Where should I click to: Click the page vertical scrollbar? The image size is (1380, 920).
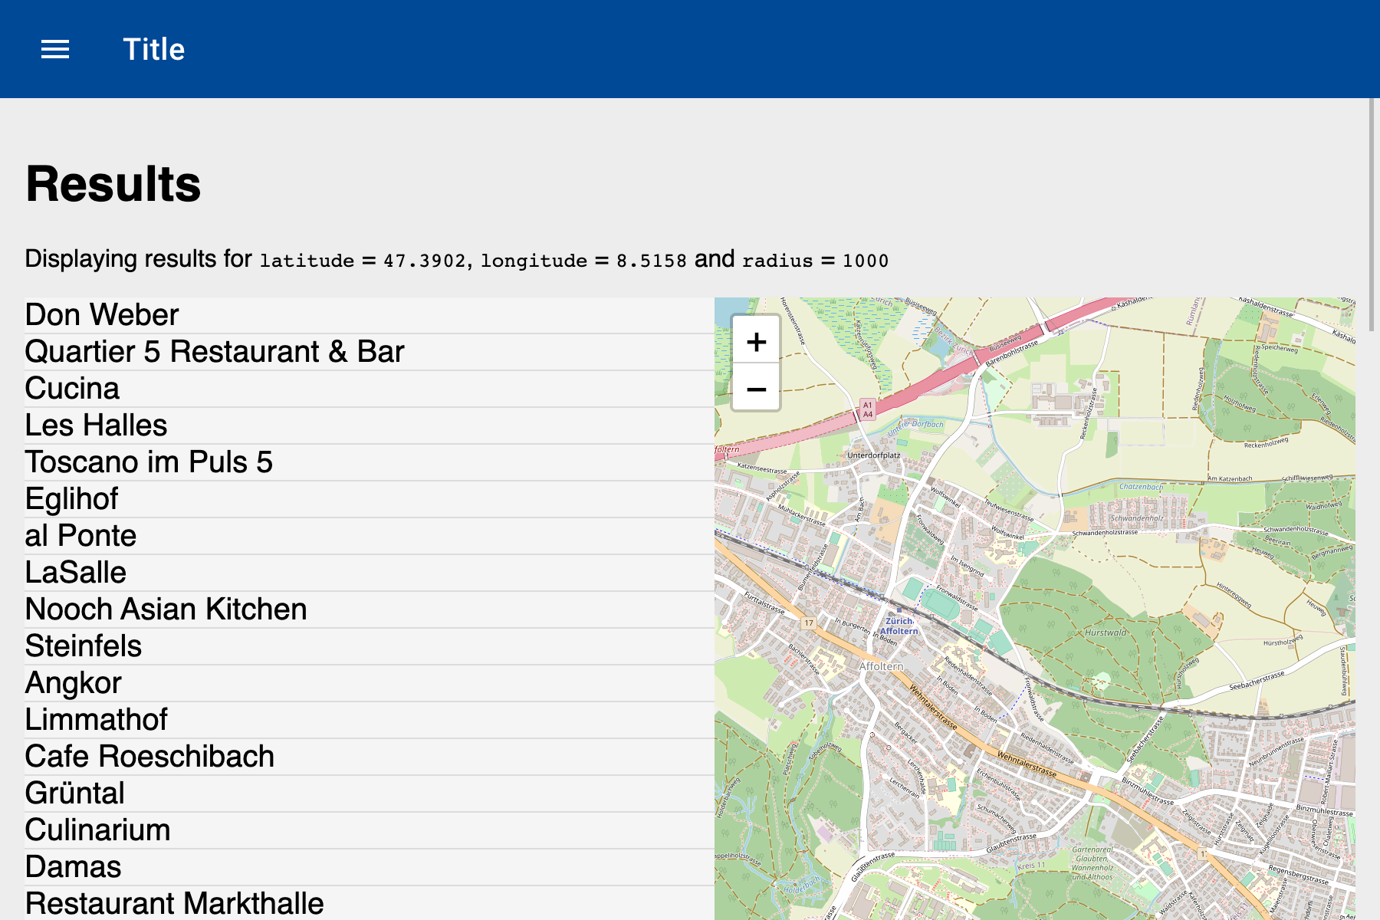(x=1372, y=215)
